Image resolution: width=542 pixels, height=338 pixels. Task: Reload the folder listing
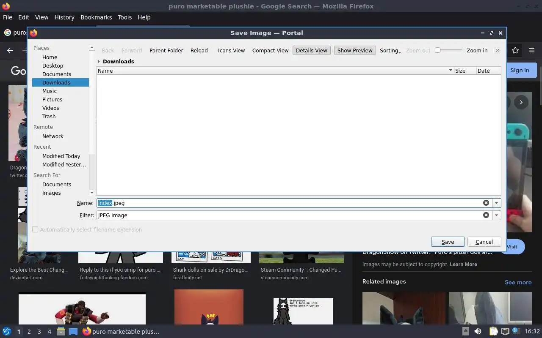pyautogui.click(x=199, y=50)
